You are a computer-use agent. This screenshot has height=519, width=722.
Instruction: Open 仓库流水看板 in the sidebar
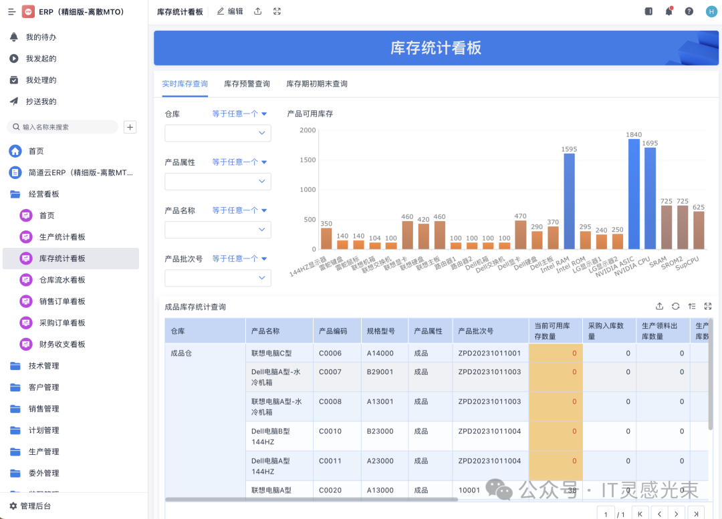coord(62,280)
